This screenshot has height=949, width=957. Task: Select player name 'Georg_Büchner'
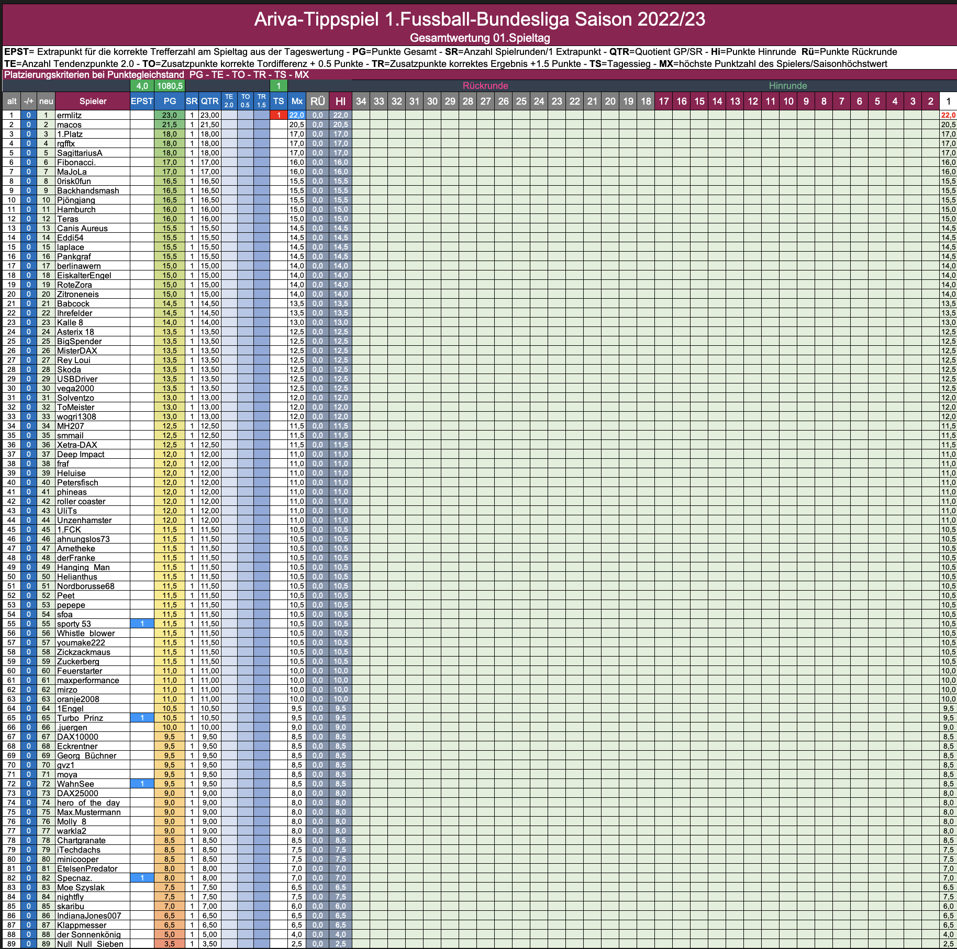(x=86, y=755)
